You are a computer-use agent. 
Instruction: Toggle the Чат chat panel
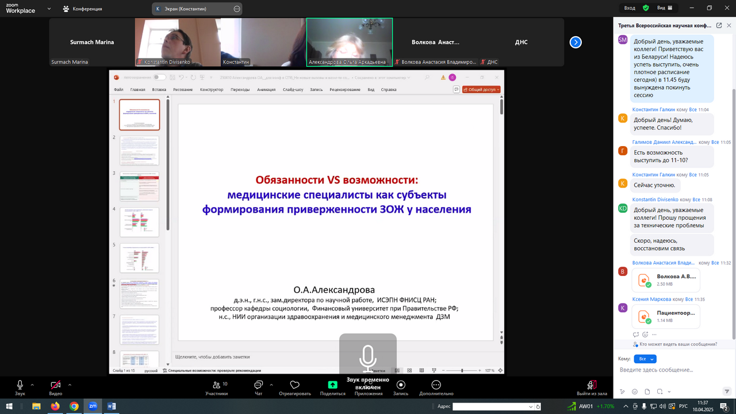coord(258,388)
